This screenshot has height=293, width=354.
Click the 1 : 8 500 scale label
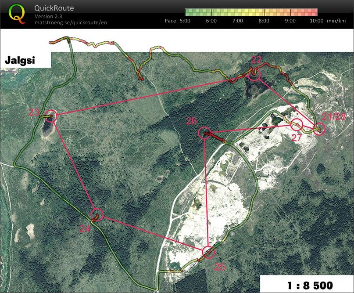[310, 286]
